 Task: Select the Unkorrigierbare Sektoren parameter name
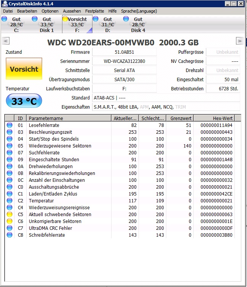55,221
